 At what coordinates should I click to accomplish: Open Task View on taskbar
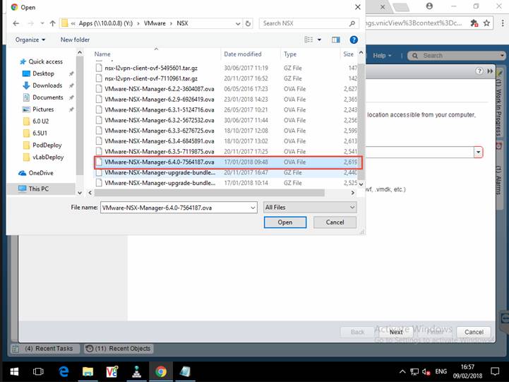click(x=38, y=371)
